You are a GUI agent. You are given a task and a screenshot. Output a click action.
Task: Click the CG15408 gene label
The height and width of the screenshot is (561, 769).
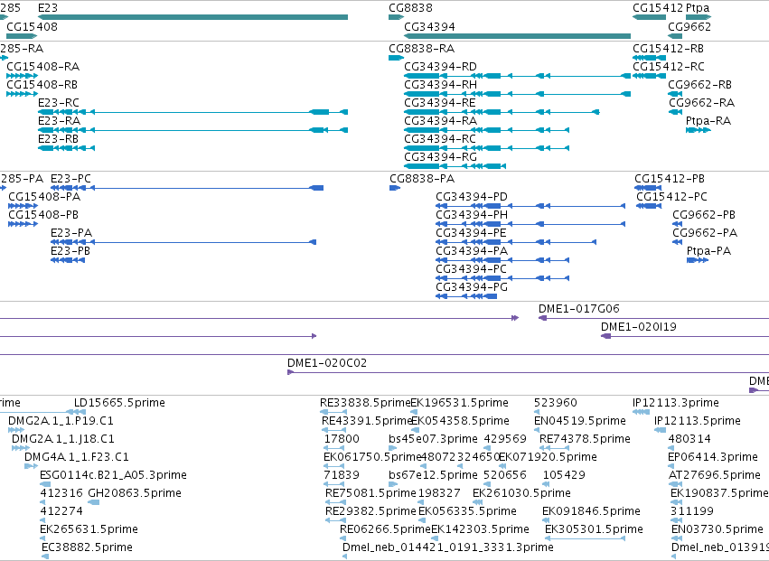tap(32, 26)
